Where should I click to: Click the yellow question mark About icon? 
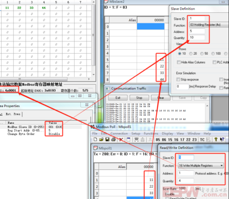coord(216,140)
